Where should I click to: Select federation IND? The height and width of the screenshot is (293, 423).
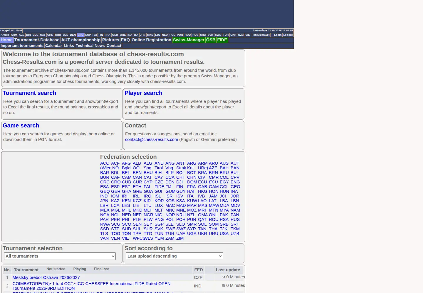[x=104, y=196]
